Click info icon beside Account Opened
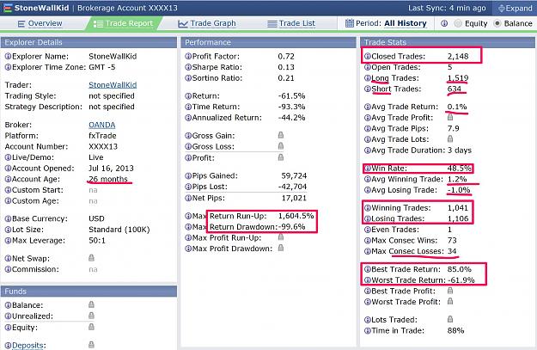 point(8,169)
